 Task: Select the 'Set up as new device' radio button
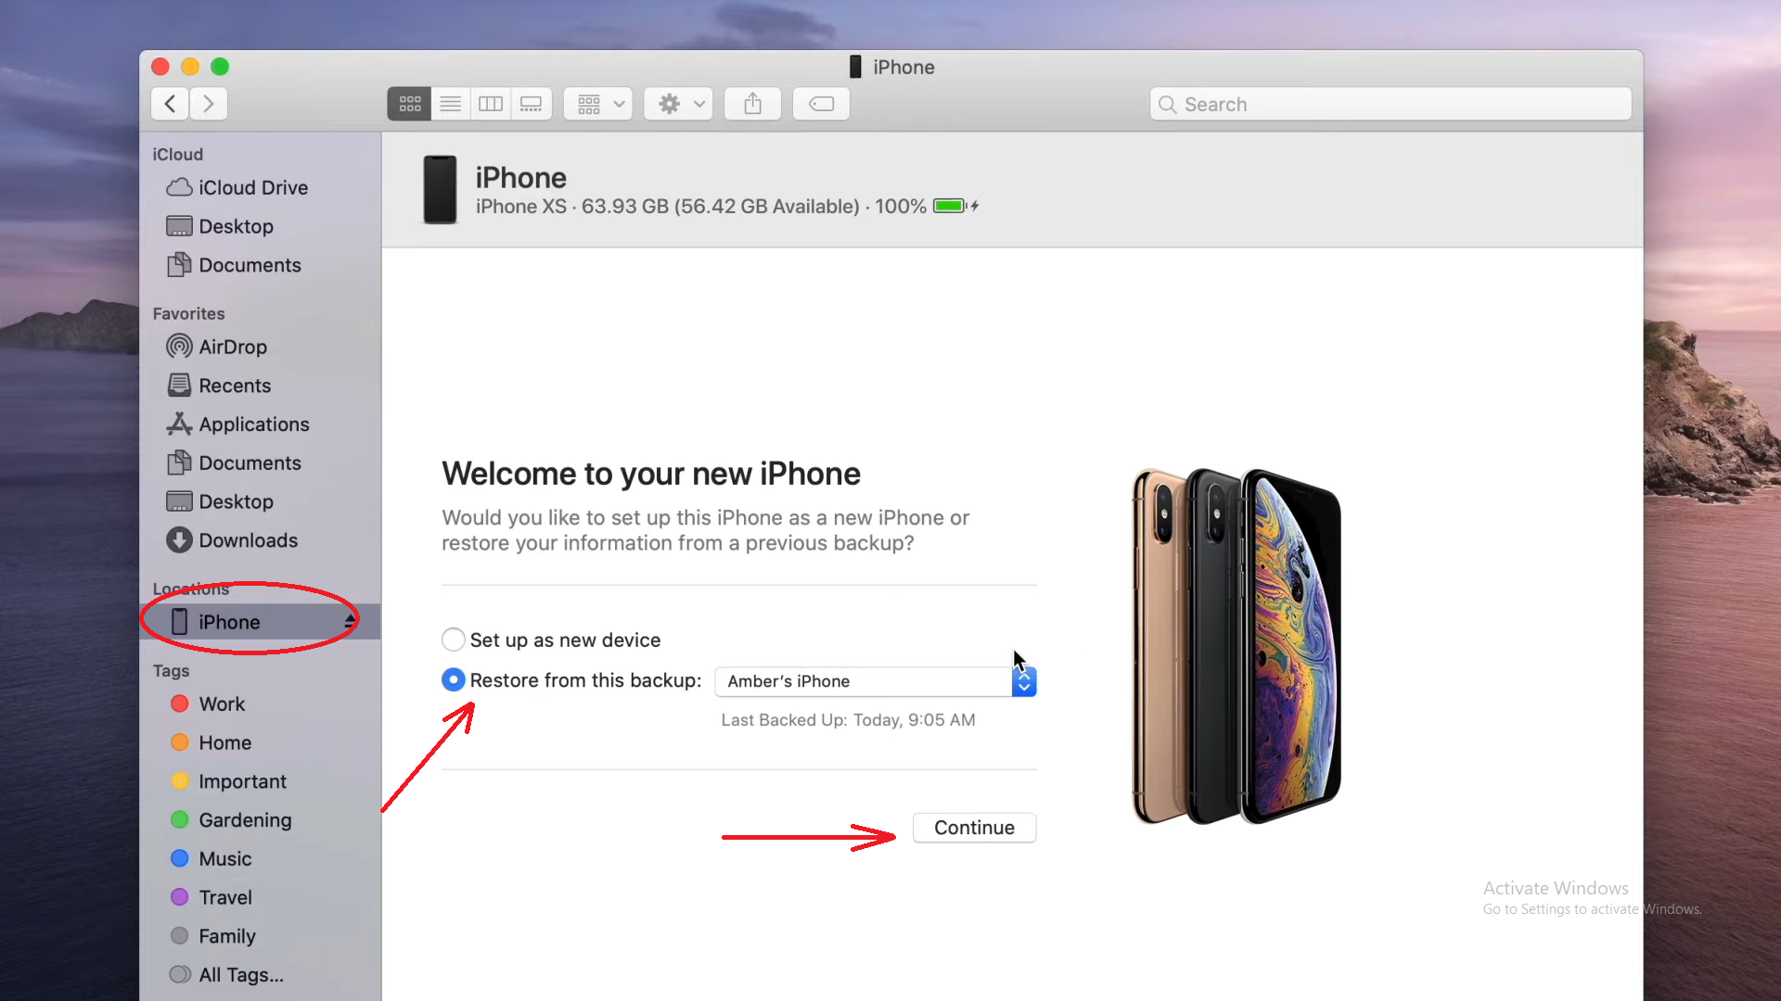pos(454,640)
